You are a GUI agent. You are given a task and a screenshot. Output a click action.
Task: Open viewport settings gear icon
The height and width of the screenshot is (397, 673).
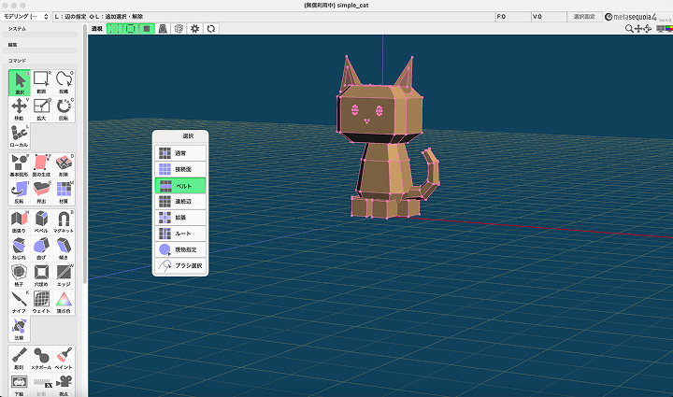(x=194, y=29)
